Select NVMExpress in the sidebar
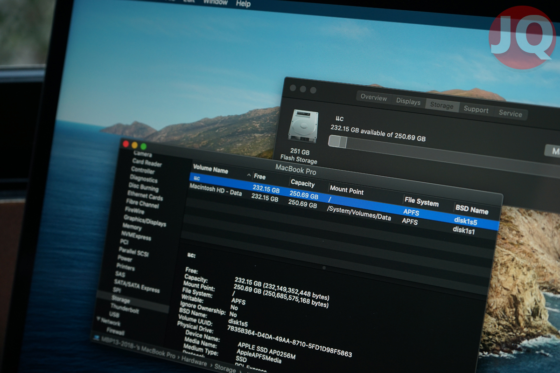 tap(136, 236)
